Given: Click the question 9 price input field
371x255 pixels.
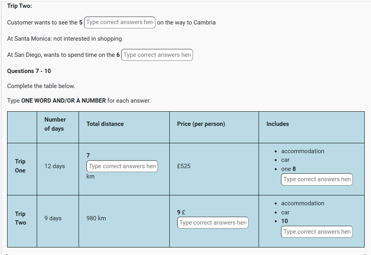Looking at the screenshot, I should point(213,223).
